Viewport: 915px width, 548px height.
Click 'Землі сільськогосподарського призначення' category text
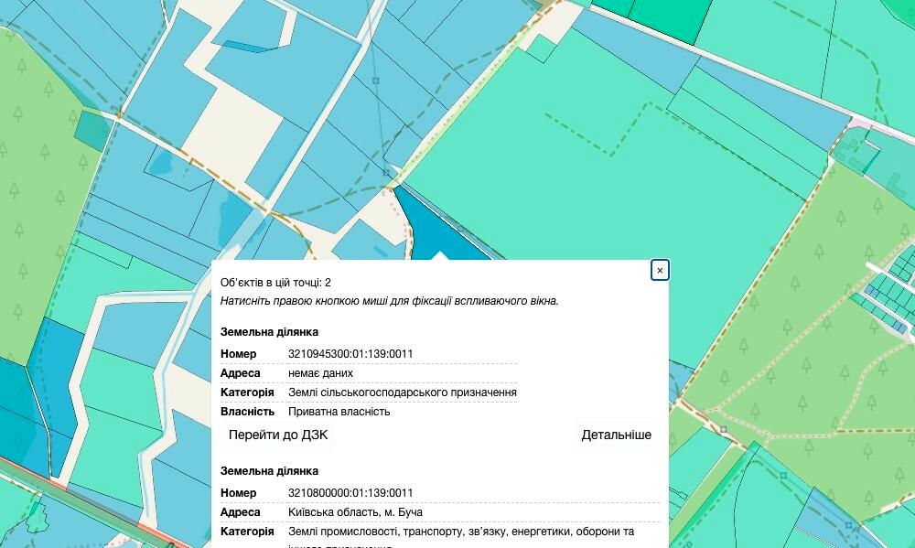402,392
